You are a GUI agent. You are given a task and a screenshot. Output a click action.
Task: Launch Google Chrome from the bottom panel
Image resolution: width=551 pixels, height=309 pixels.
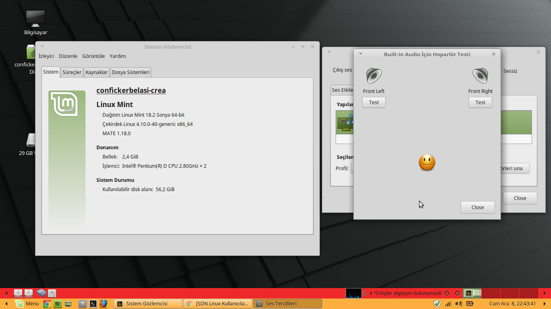pyautogui.click(x=47, y=304)
